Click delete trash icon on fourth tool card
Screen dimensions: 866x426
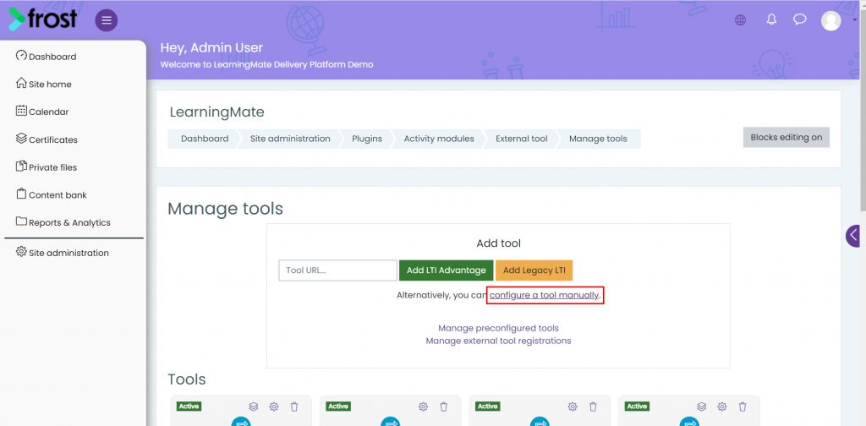pyautogui.click(x=743, y=407)
